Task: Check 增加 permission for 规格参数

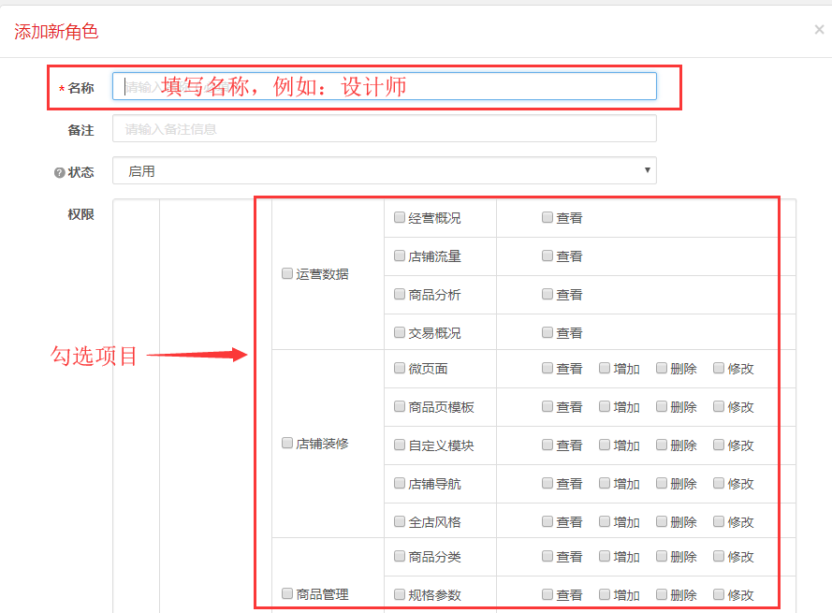Action: [605, 594]
